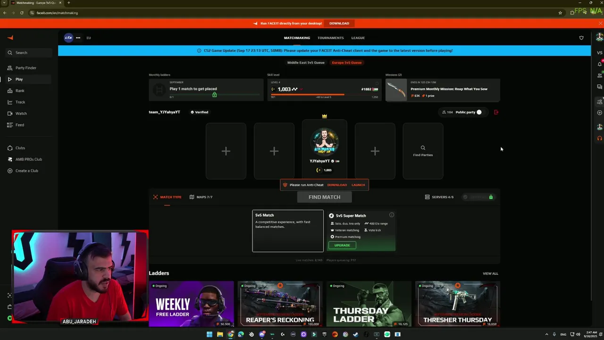Click the 104 party members count

pyautogui.click(x=447, y=112)
